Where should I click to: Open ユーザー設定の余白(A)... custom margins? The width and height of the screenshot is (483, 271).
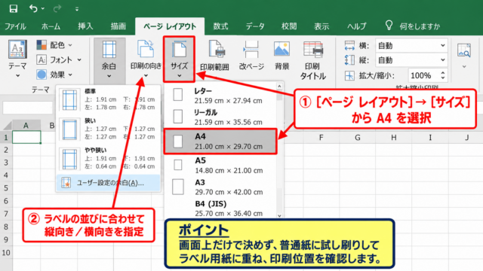pos(109,183)
